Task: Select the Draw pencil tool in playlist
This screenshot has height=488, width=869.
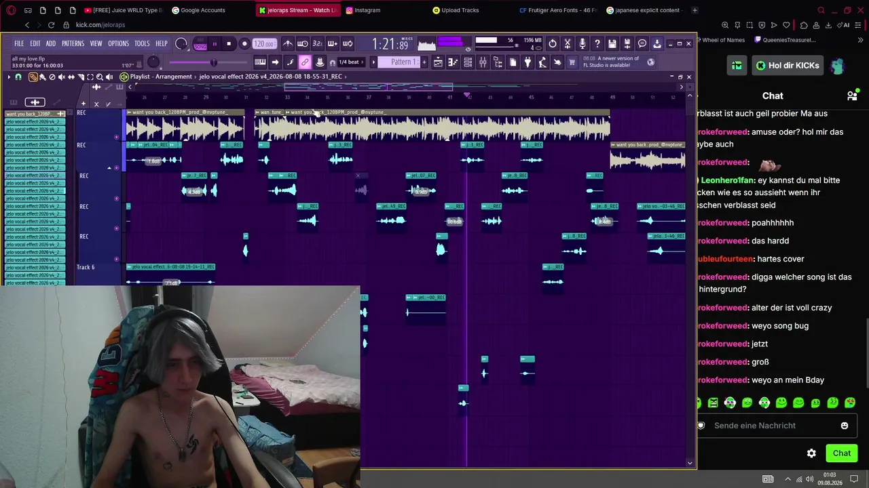Action: coord(33,77)
